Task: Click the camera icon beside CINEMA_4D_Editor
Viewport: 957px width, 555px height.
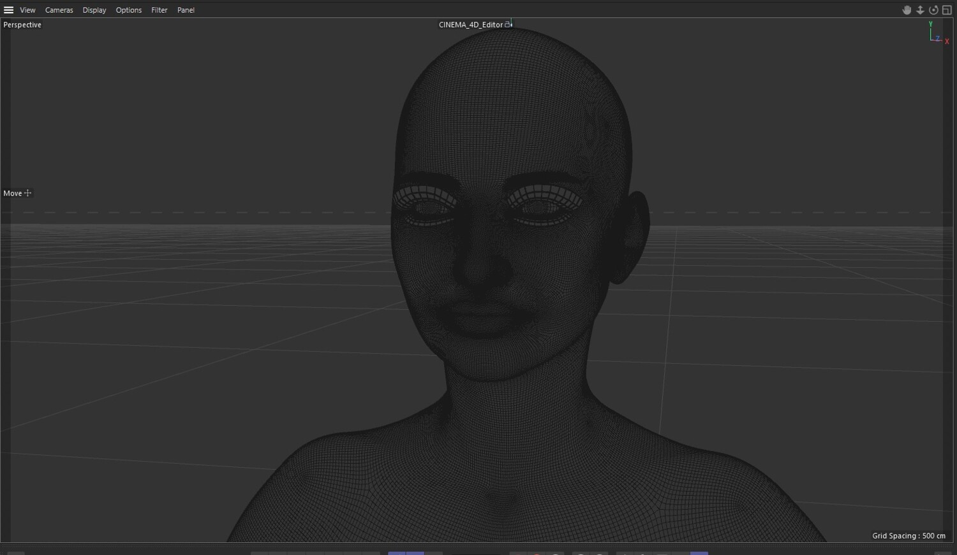Action: coord(508,25)
